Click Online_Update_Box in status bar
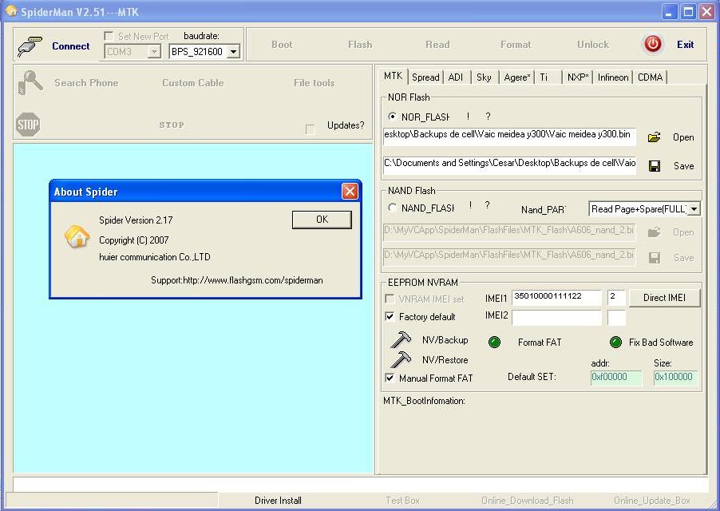This screenshot has width=720, height=511. 652,501
